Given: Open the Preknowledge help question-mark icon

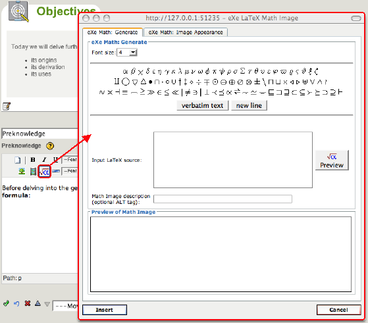Looking at the screenshot, I should point(50,146).
